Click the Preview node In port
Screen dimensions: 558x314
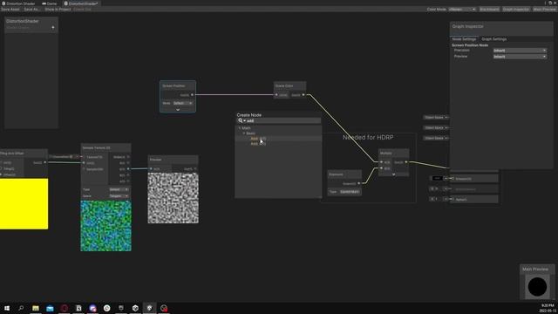[151, 168]
